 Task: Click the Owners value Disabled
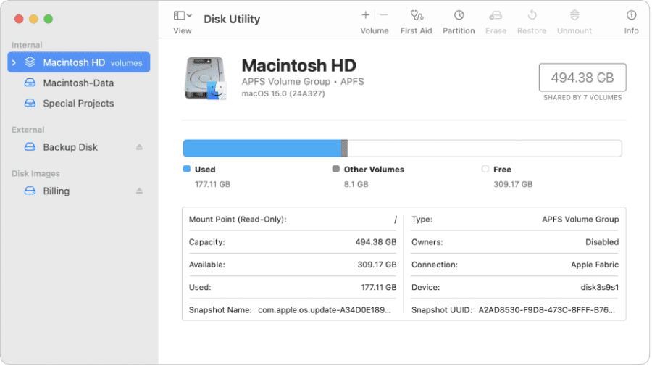(602, 242)
